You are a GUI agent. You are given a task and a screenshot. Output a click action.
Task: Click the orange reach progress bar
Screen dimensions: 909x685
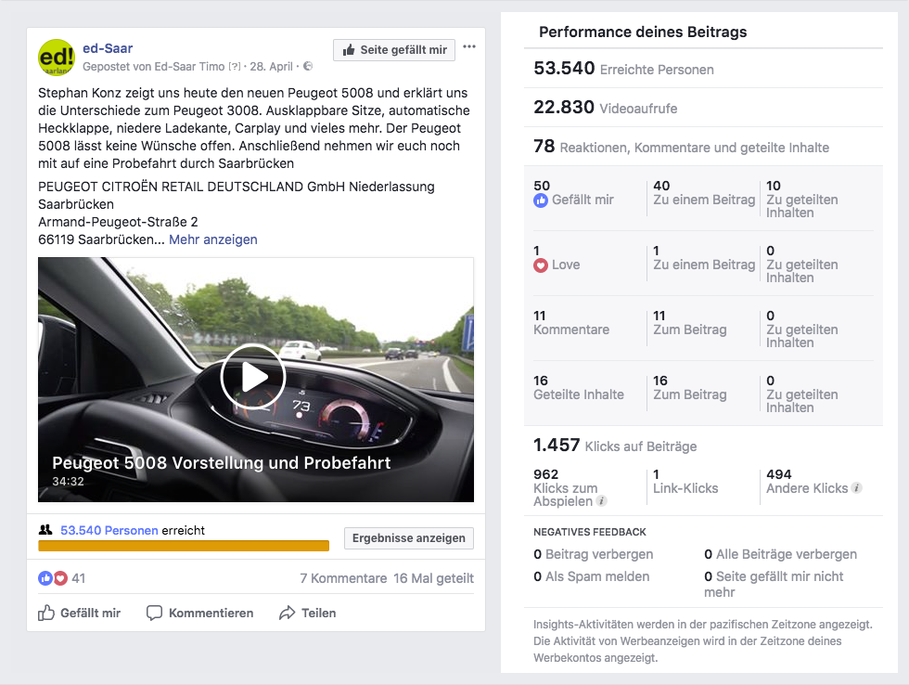point(184,546)
